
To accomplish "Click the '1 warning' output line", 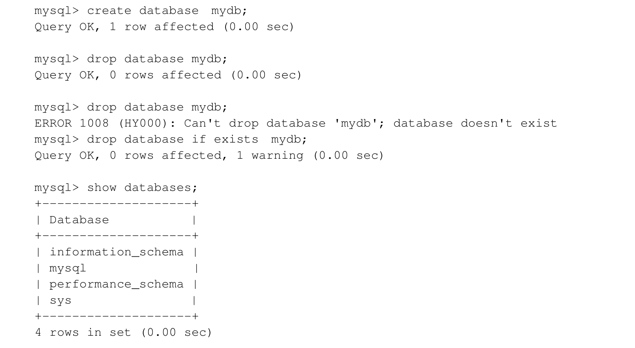I will click(x=209, y=156).
